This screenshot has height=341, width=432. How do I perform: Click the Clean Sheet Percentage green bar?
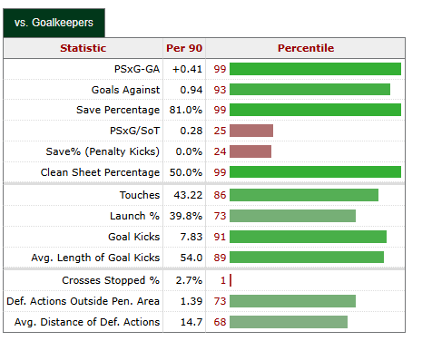315,172
